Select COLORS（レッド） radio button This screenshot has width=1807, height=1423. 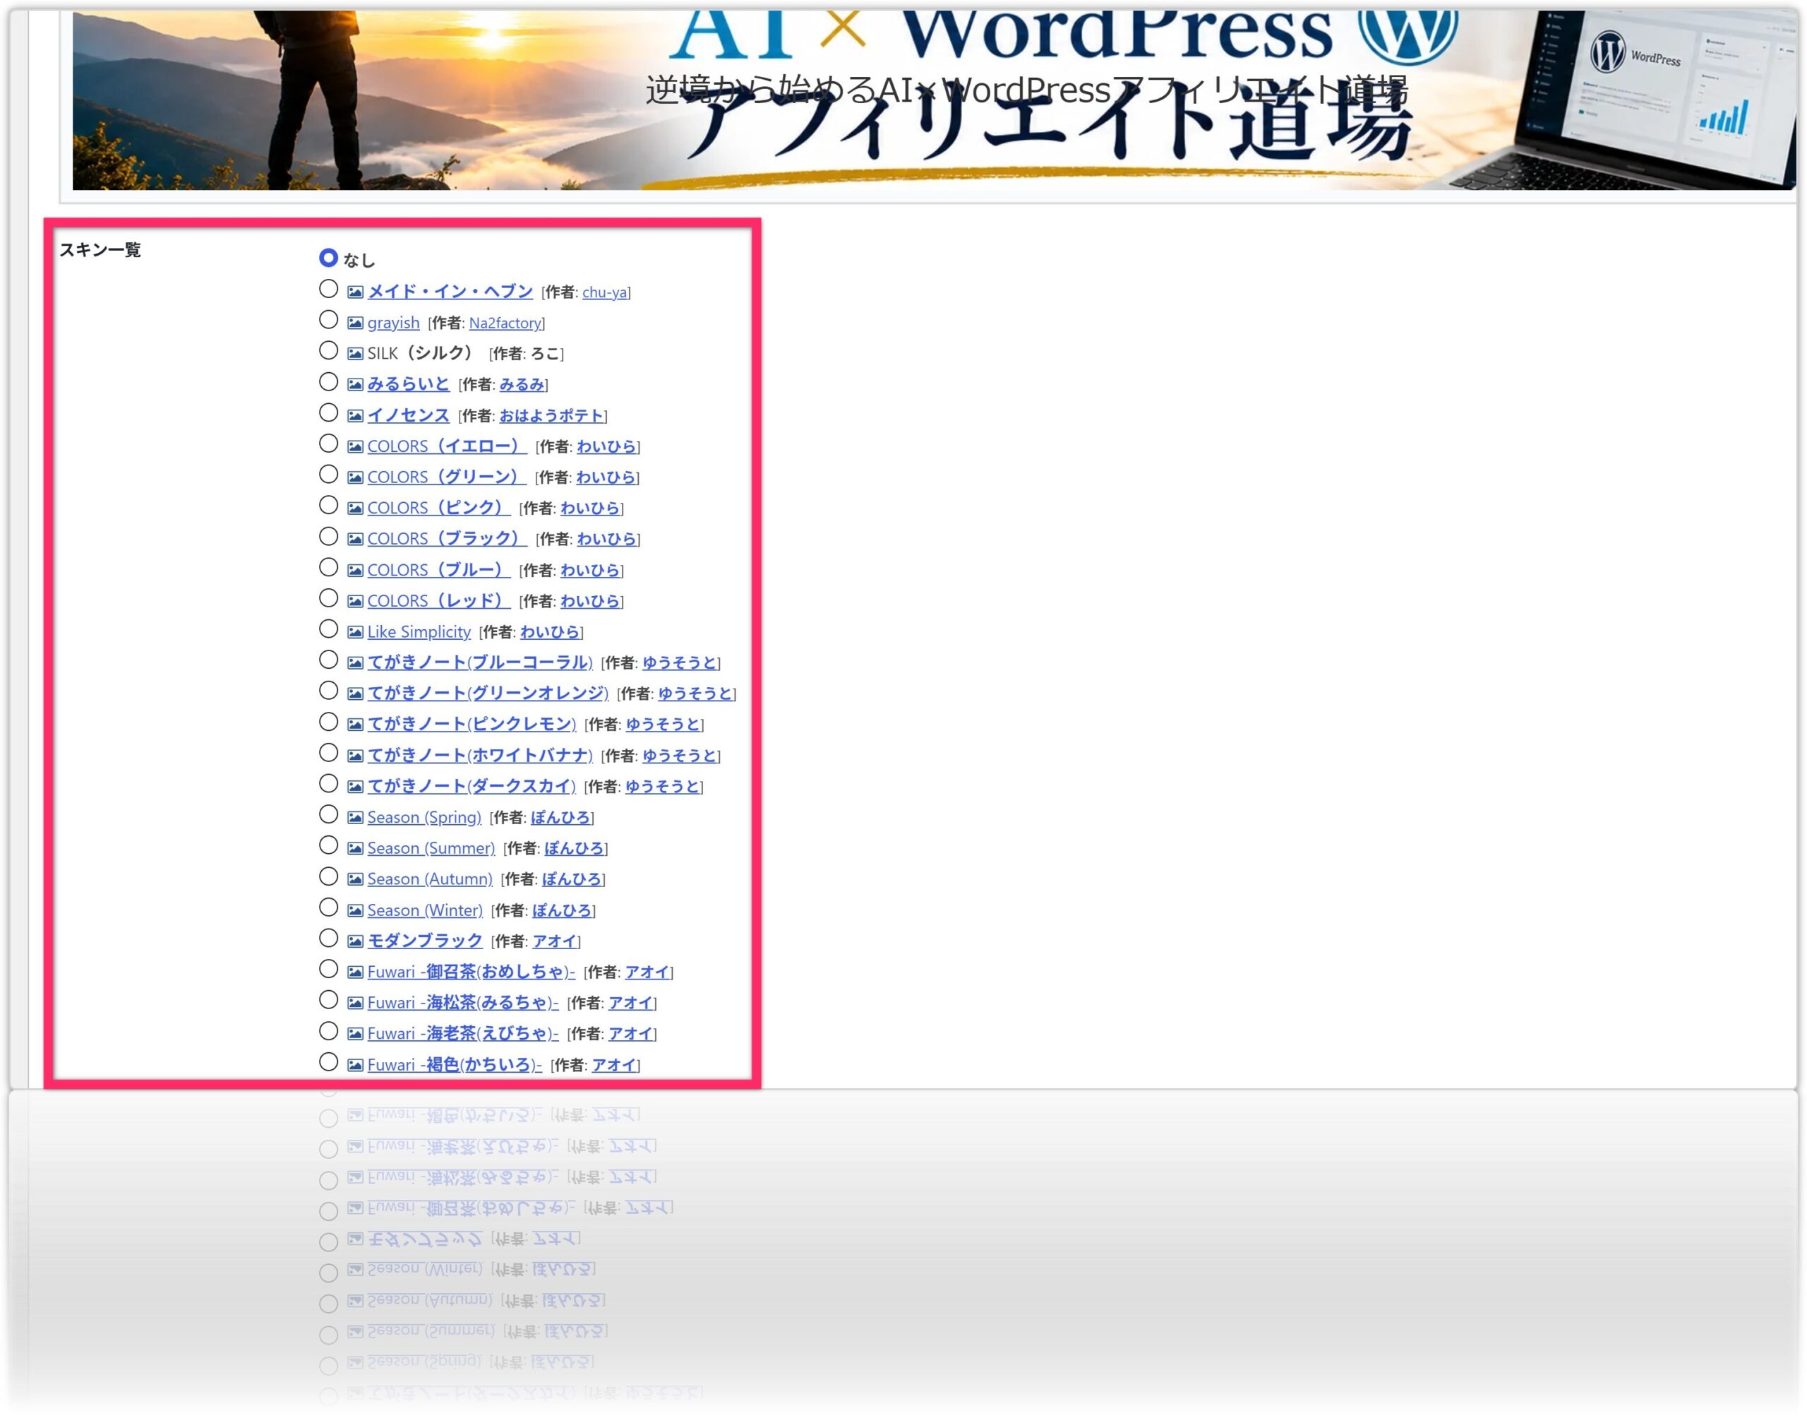point(328,599)
